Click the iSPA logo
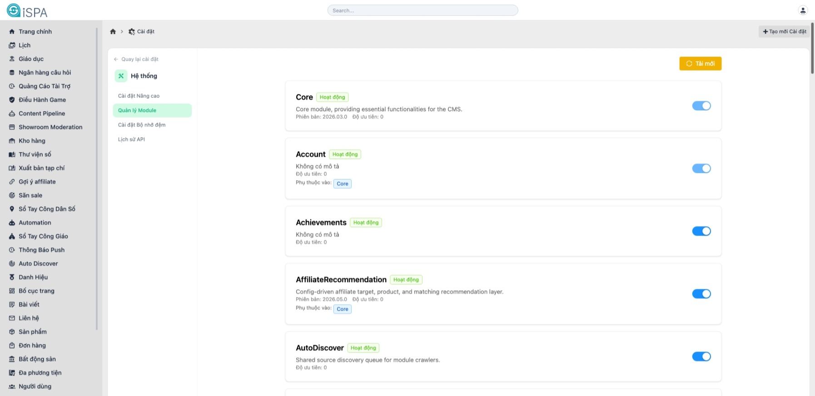Screen dimensions: 815x396 click(x=27, y=11)
